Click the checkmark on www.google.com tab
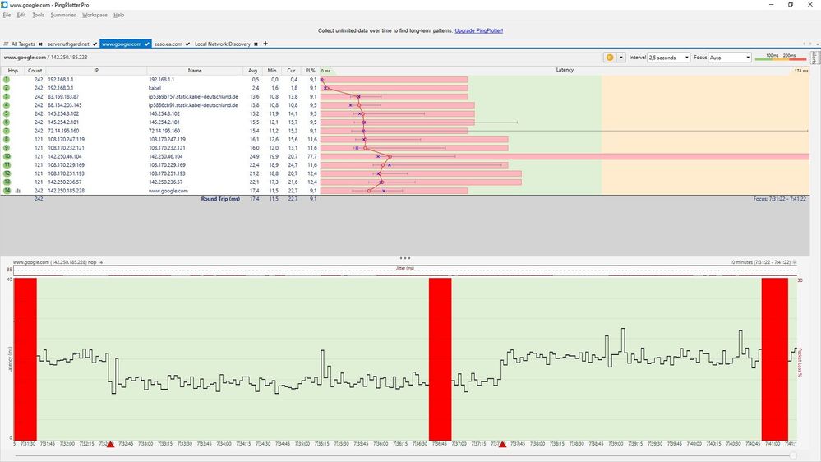The height and width of the screenshot is (462, 821). click(x=146, y=44)
